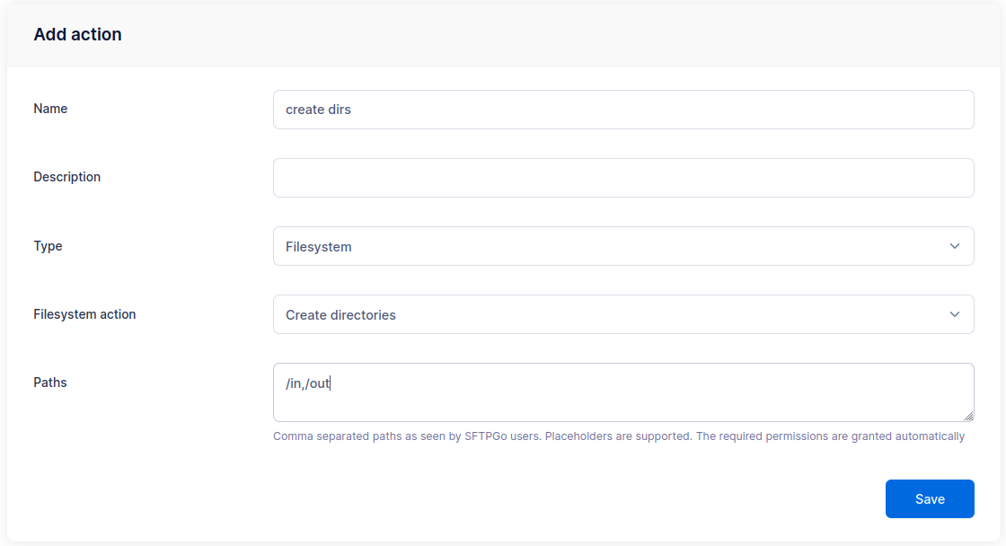
Task: Select Create directories in Filesystem action
Action: coord(340,315)
